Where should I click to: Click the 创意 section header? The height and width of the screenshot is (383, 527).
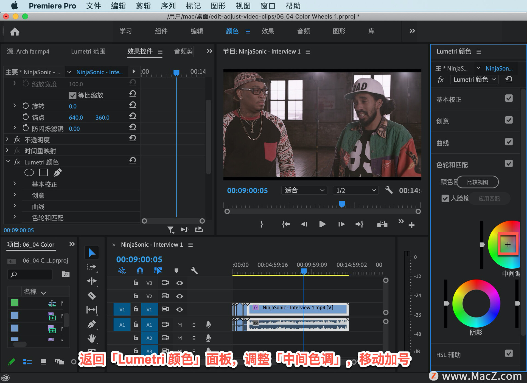coord(442,121)
